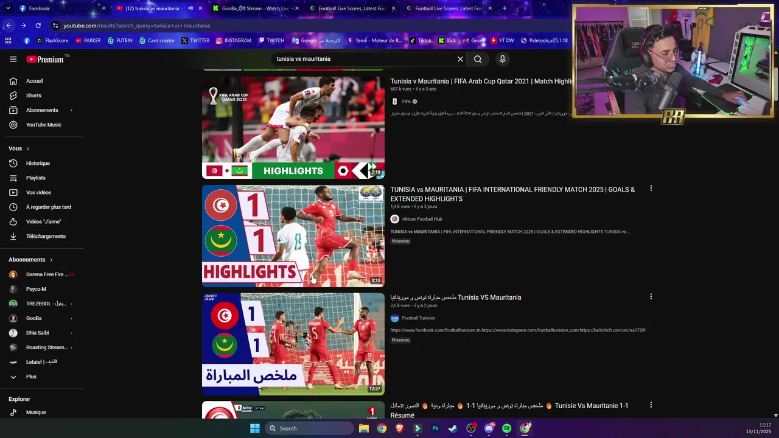Open Spotify from the taskbar
The height and width of the screenshot is (438, 779).
[x=507, y=428]
